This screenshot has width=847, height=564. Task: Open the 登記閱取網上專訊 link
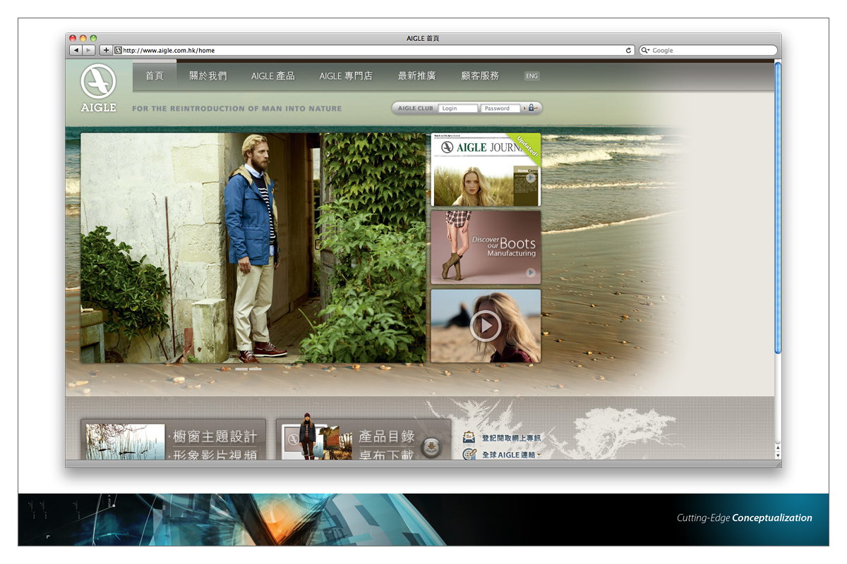pyautogui.click(x=511, y=439)
